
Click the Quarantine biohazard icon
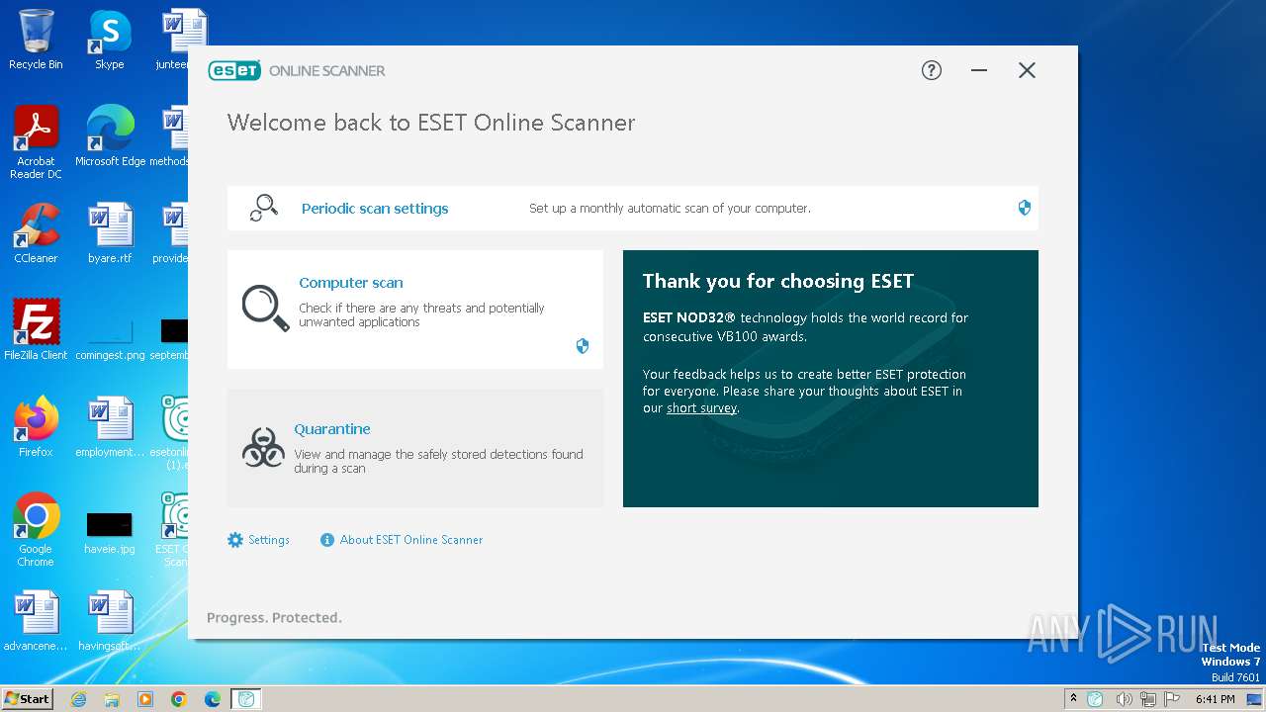[263, 448]
